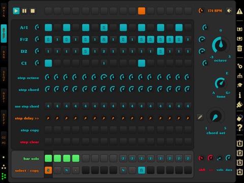Open clipboard slot 1

coord(239,143)
